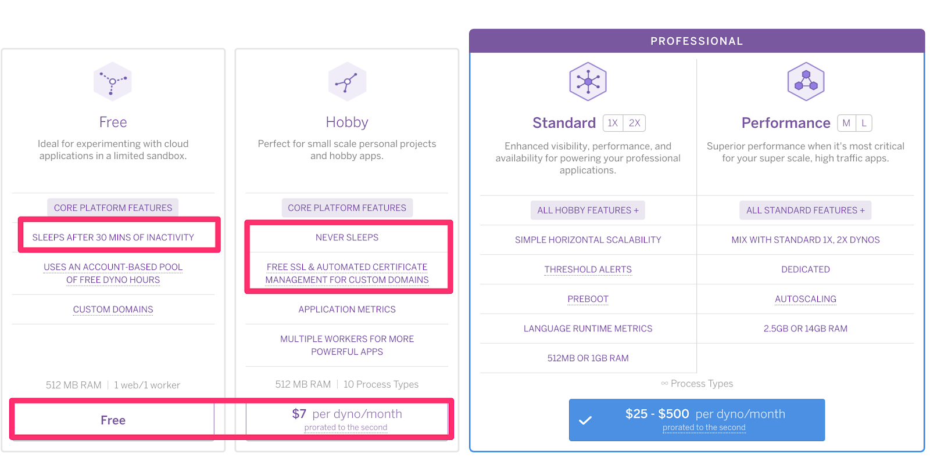Screen dimensions: 930x458
Task: Open Core Platform Features under Free plan
Action: click(x=113, y=208)
